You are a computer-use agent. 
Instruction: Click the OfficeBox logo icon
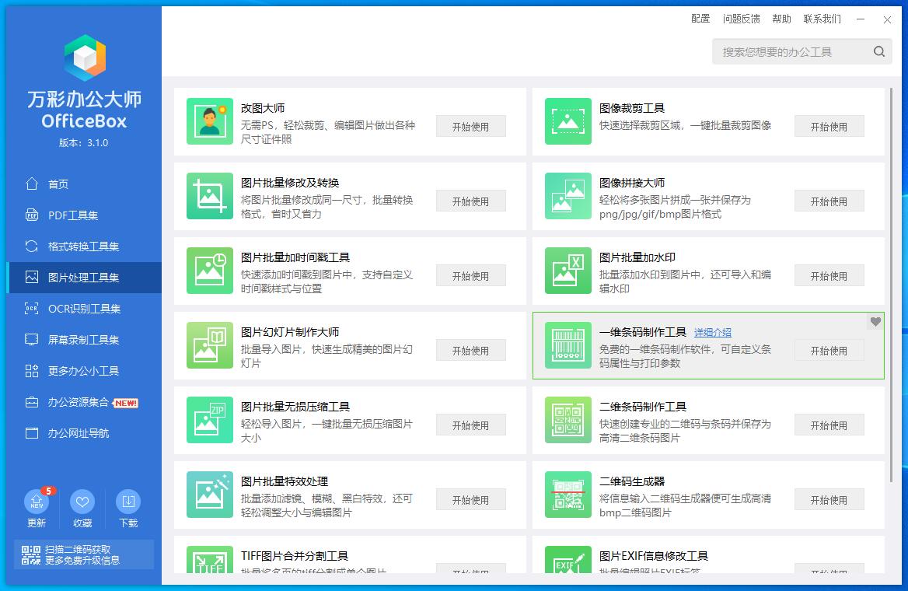(86, 58)
